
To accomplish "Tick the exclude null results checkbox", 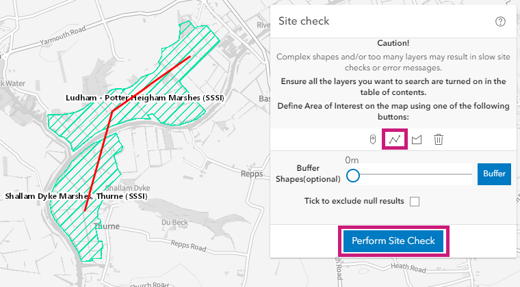I will click(x=415, y=202).
